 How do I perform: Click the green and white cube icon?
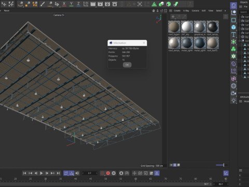point(161,4)
